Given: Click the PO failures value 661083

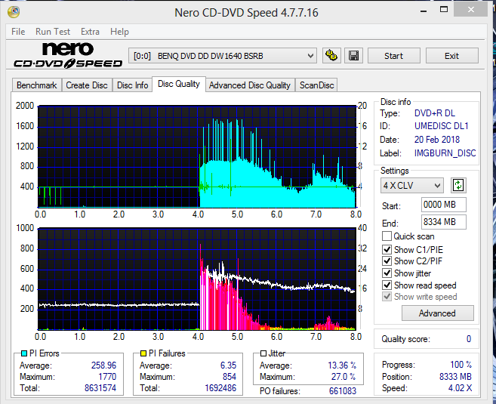Looking at the screenshot, I should click(x=343, y=391).
